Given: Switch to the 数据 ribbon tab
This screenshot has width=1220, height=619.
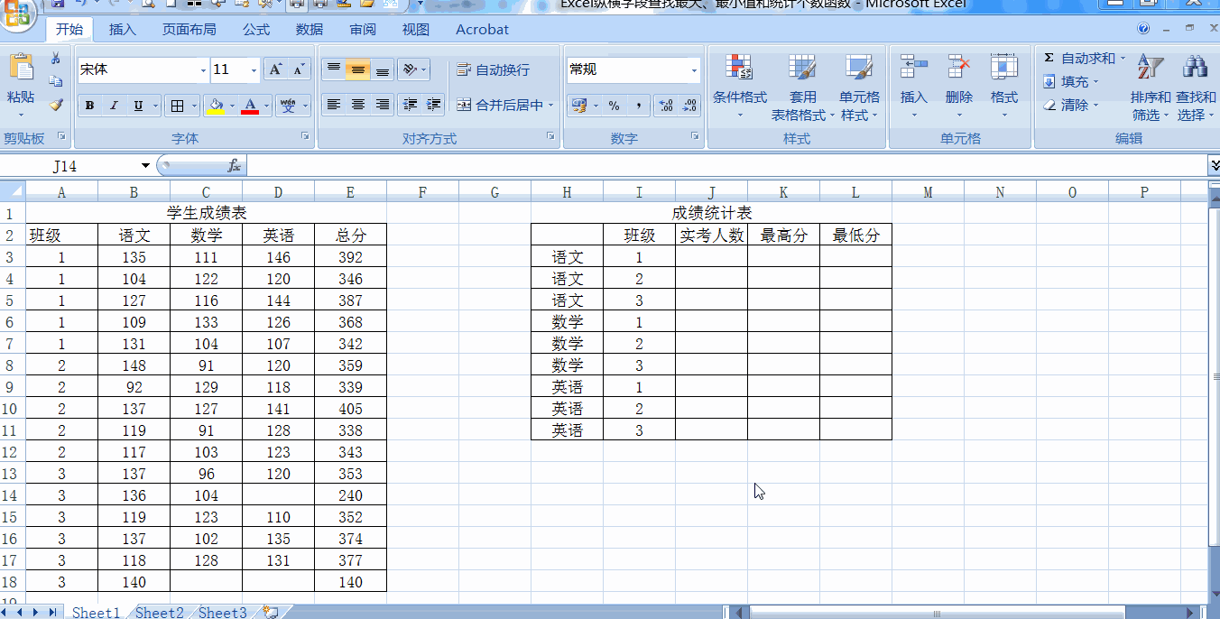Looking at the screenshot, I should [x=308, y=29].
